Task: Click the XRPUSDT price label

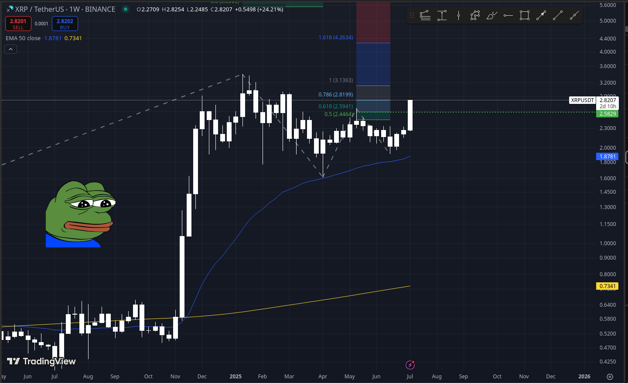Action: click(583, 100)
